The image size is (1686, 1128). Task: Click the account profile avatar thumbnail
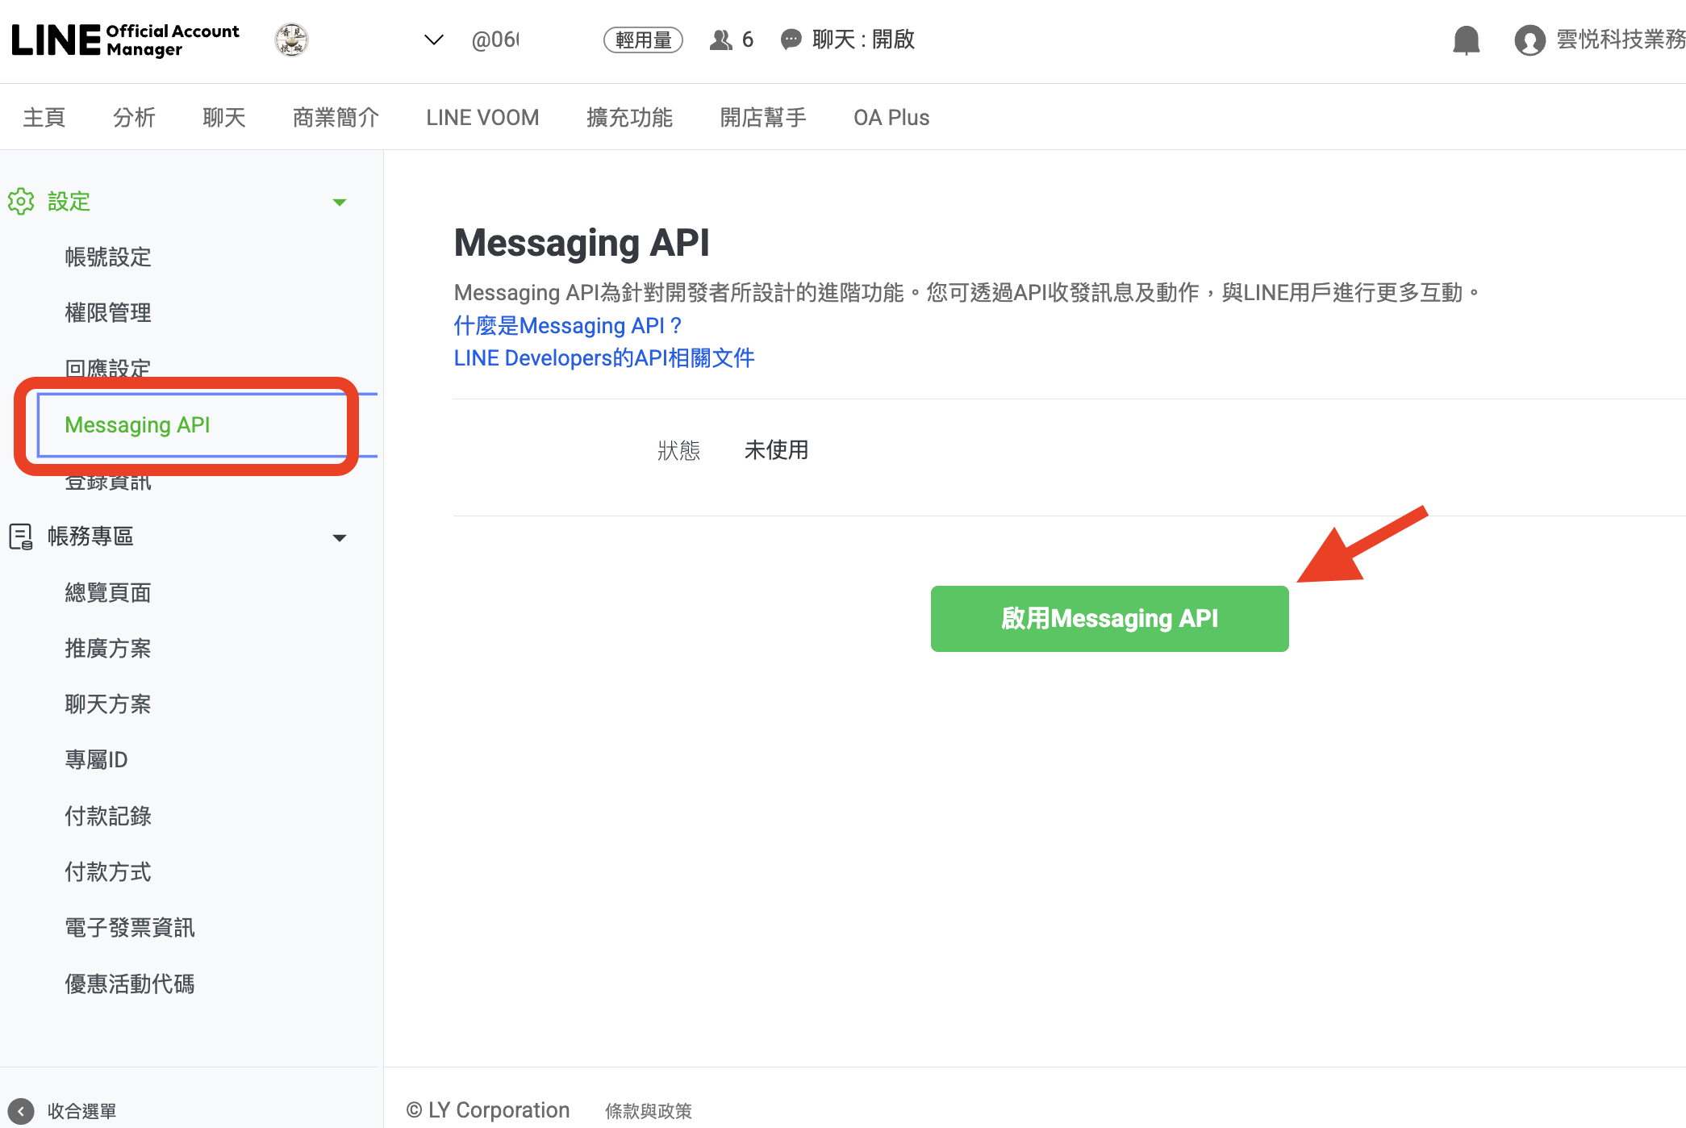pyautogui.click(x=291, y=40)
